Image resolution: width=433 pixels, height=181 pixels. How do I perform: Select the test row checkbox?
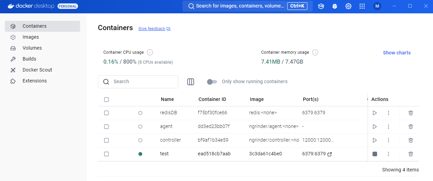tap(106, 154)
